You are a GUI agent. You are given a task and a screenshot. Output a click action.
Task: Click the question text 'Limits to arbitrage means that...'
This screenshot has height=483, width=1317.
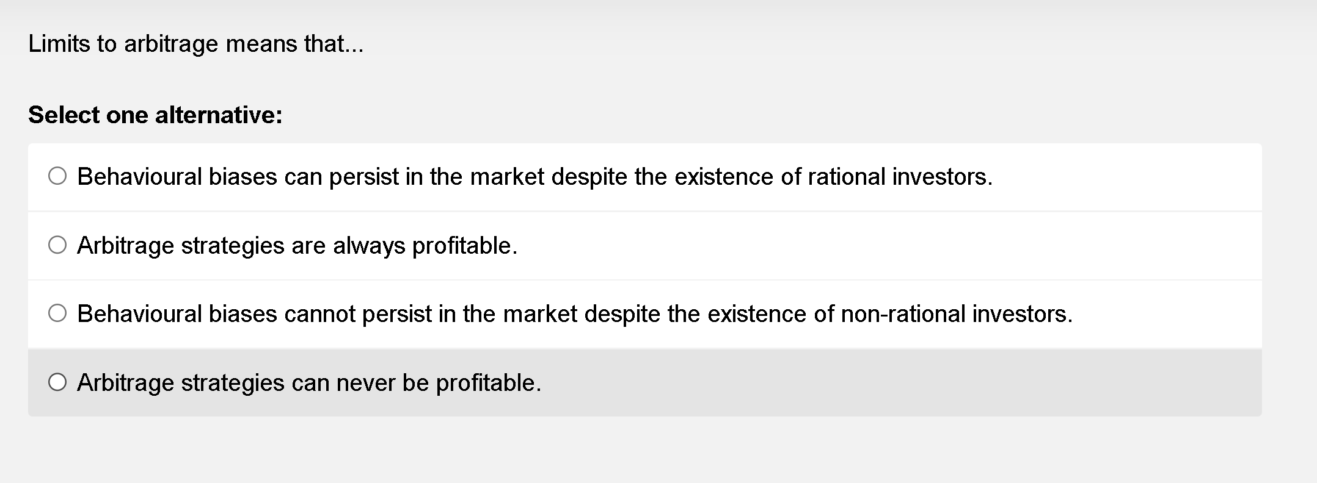click(195, 43)
